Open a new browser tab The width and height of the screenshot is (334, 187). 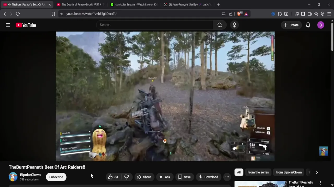218,4
